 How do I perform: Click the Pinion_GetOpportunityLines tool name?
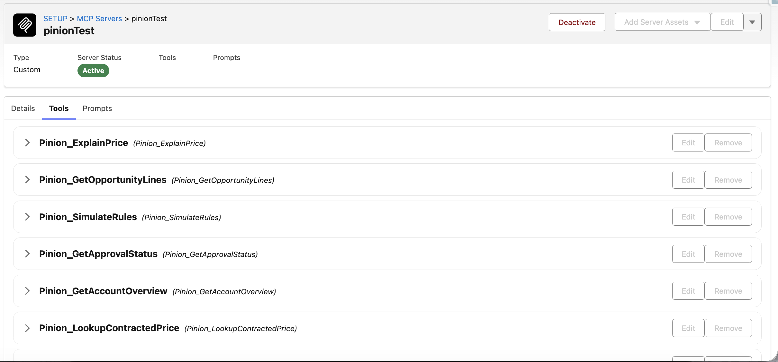point(103,180)
